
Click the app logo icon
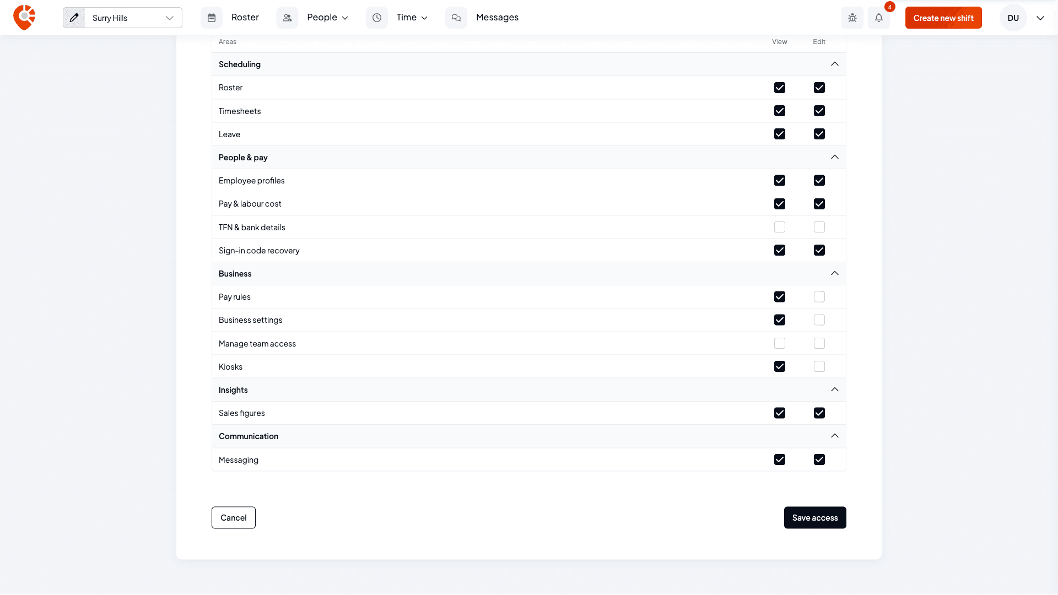24,18
